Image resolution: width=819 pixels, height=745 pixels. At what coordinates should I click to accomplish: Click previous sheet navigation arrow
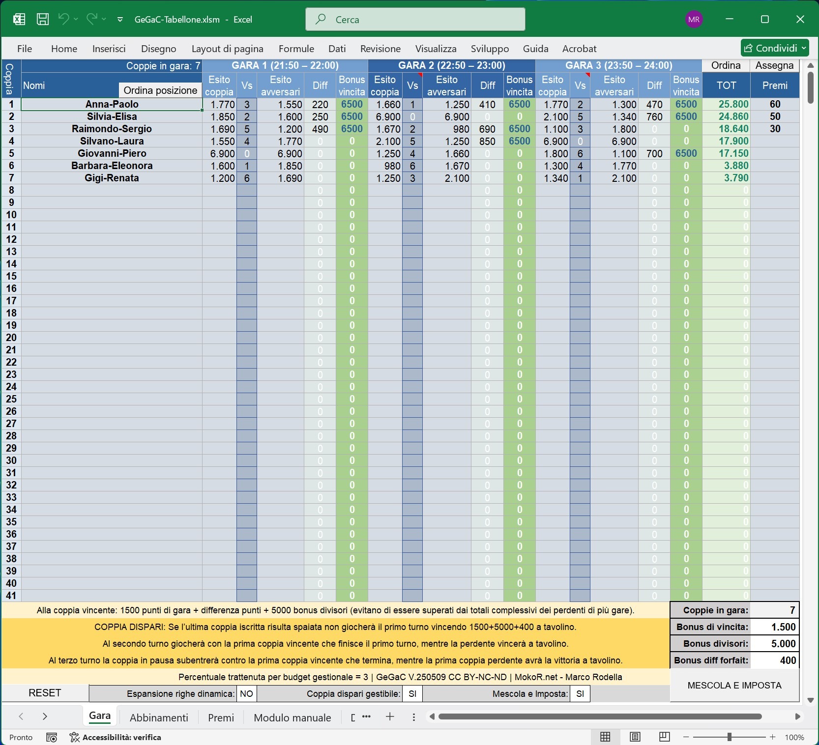[x=21, y=716]
